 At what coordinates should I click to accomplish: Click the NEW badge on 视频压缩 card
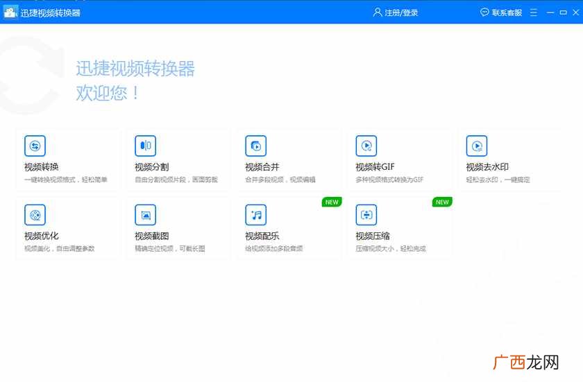(442, 202)
